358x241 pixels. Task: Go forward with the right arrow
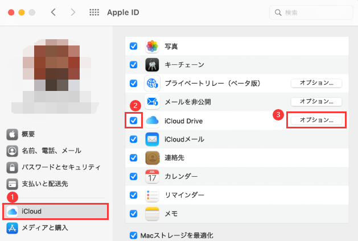[x=73, y=13]
